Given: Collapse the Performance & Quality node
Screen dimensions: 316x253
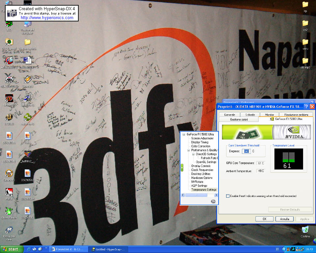Looking at the screenshot, I should [x=188, y=150].
